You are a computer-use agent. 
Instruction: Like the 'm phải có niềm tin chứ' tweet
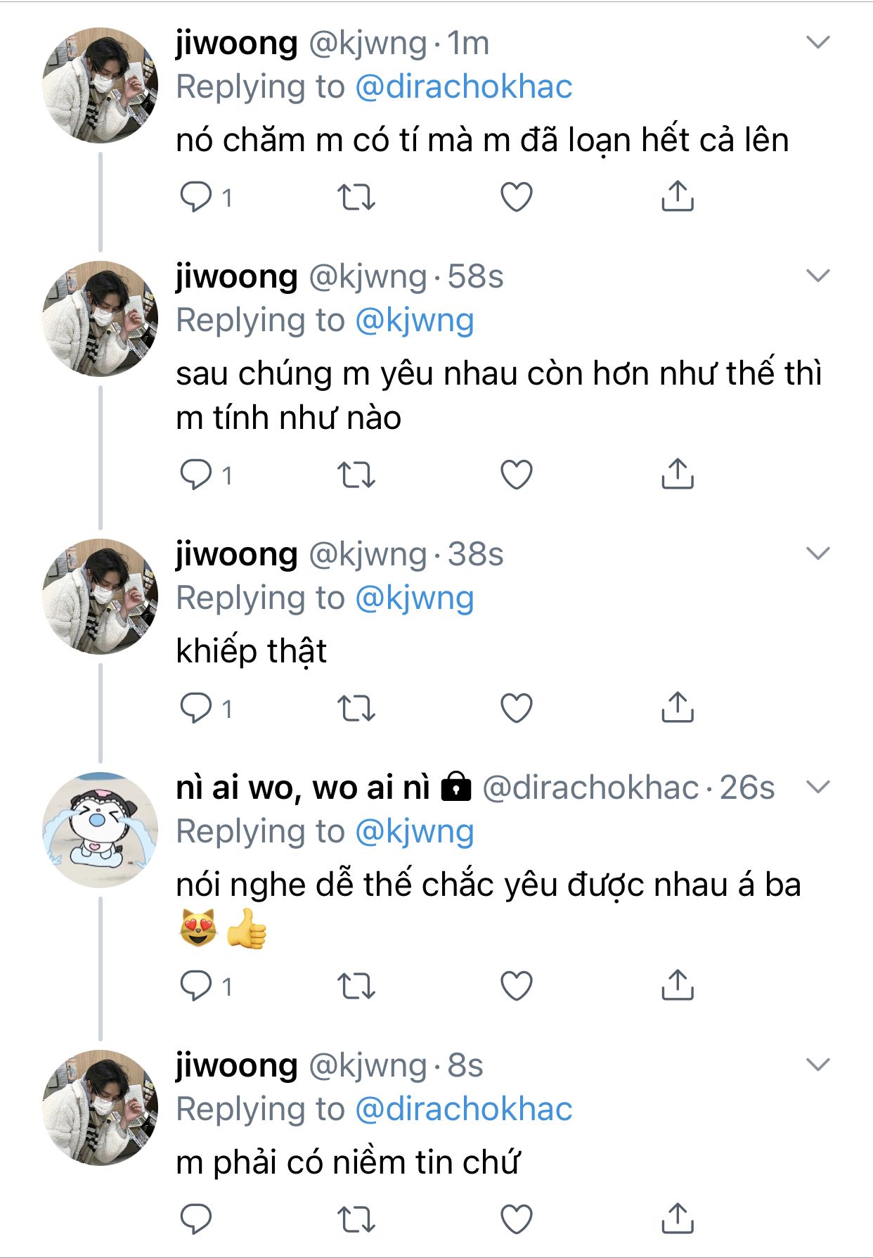tap(517, 1219)
